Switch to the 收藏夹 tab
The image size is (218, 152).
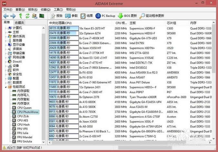point(19,23)
